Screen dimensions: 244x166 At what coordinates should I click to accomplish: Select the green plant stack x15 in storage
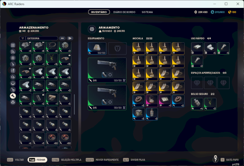[x=52, y=60]
